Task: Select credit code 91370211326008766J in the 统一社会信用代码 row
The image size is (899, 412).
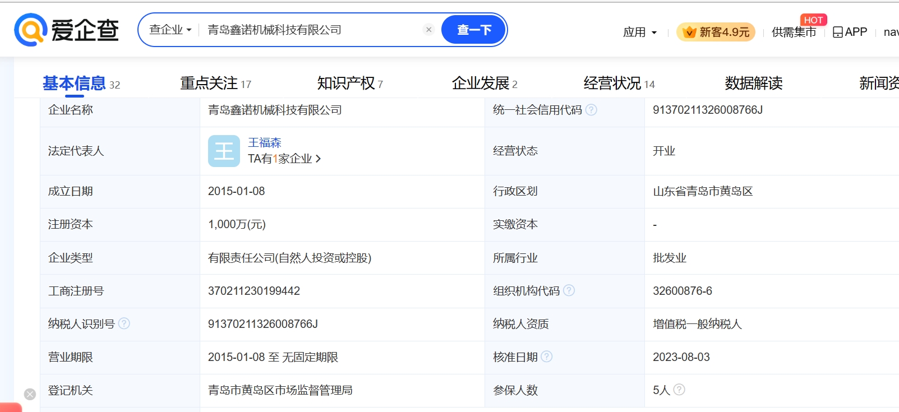Action: pyautogui.click(x=708, y=110)
